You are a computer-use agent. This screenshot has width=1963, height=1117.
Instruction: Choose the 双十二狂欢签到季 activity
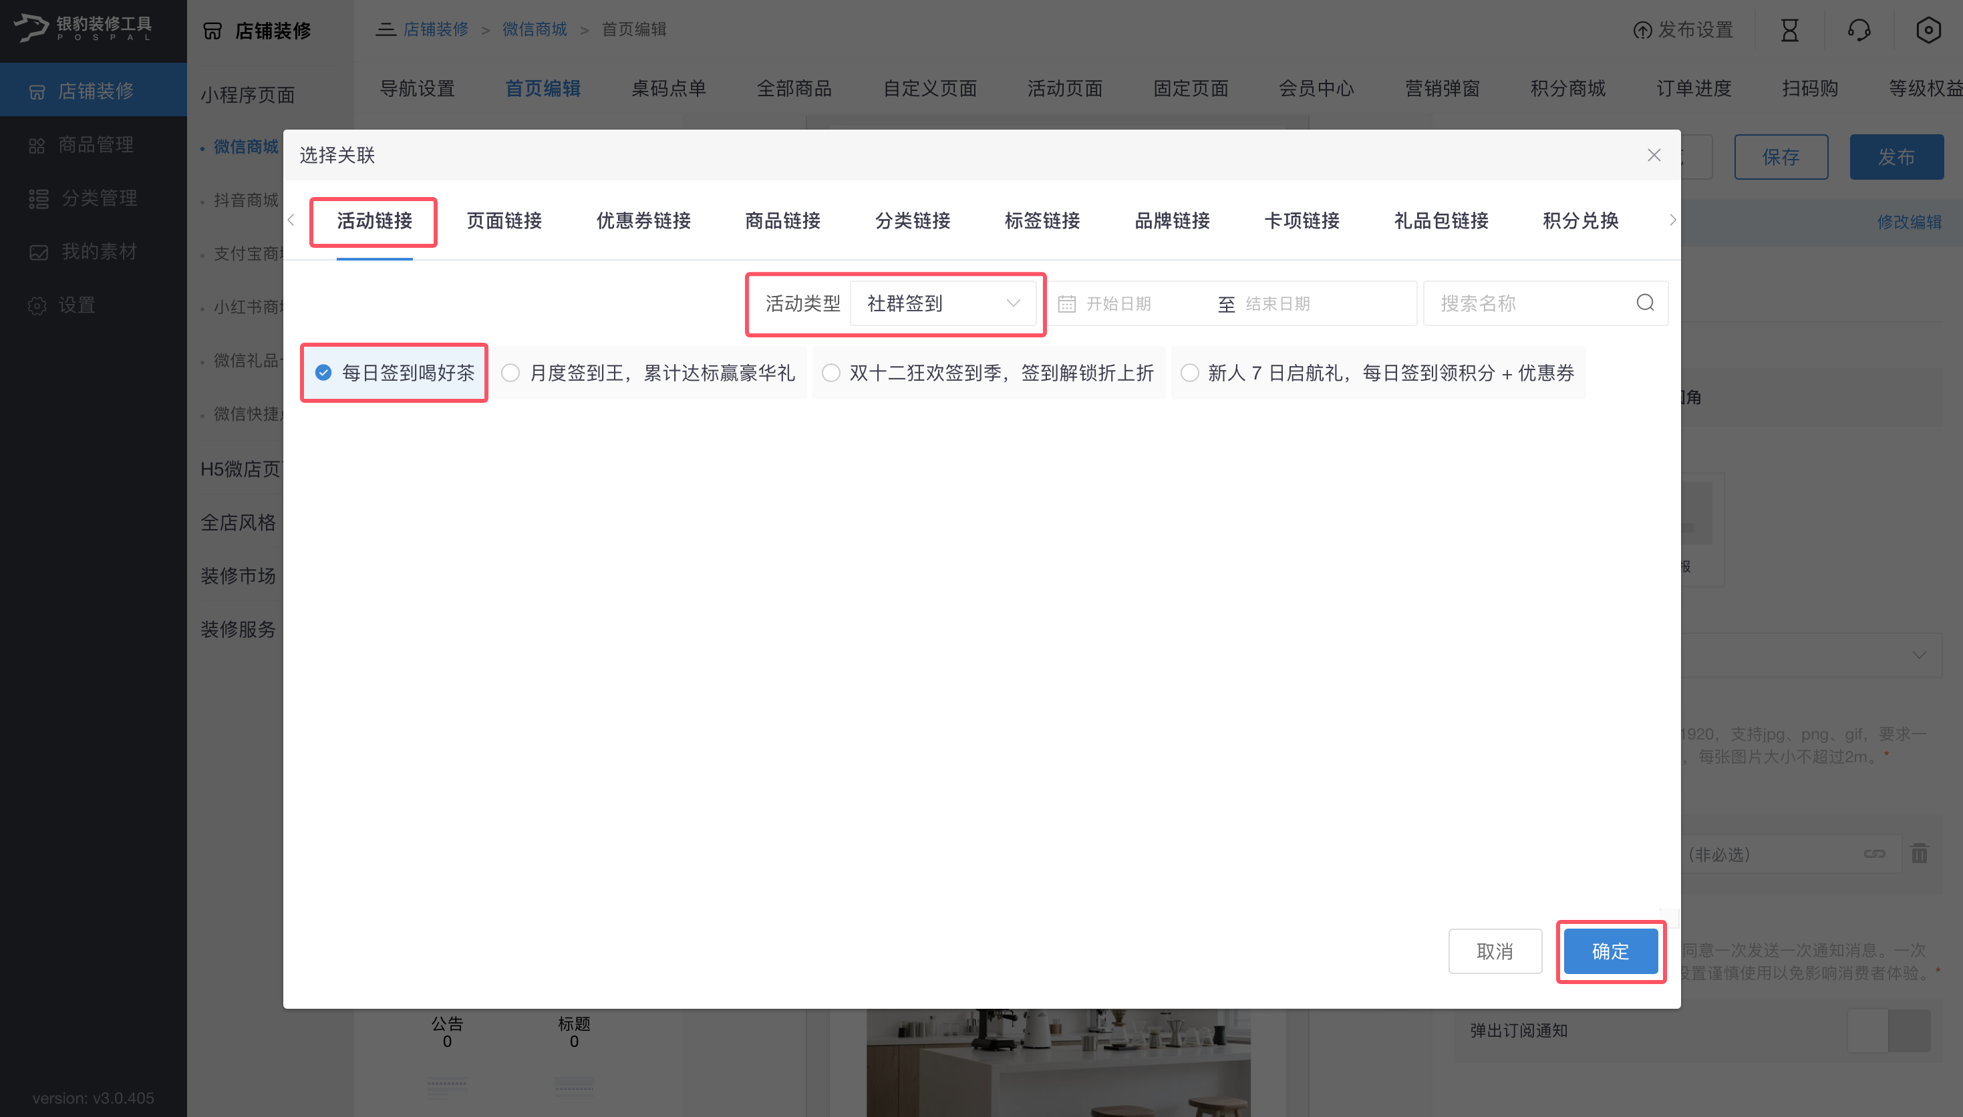tap(830, 373)
